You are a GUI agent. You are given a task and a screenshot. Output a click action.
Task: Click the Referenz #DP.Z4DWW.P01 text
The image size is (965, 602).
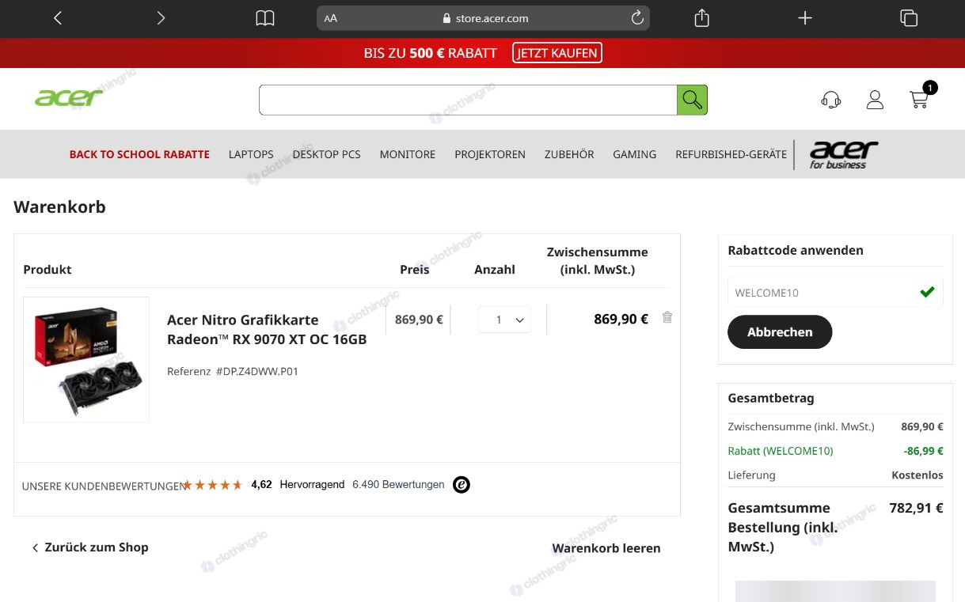(x=233, y=371)
